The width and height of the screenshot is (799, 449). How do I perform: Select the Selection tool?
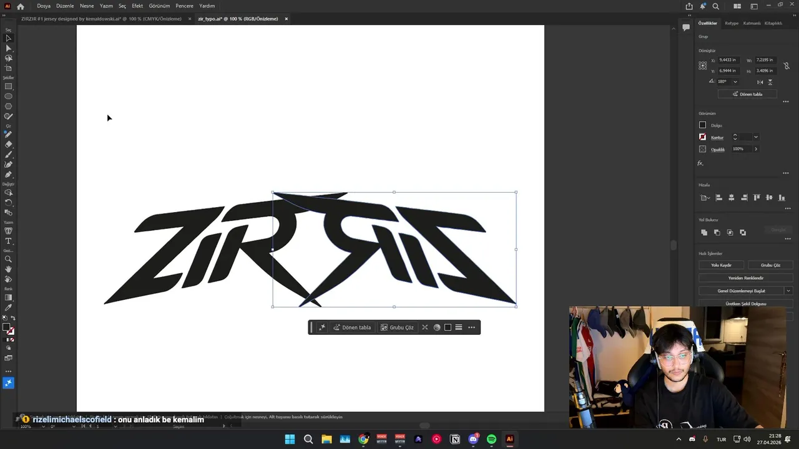(8, 38)
